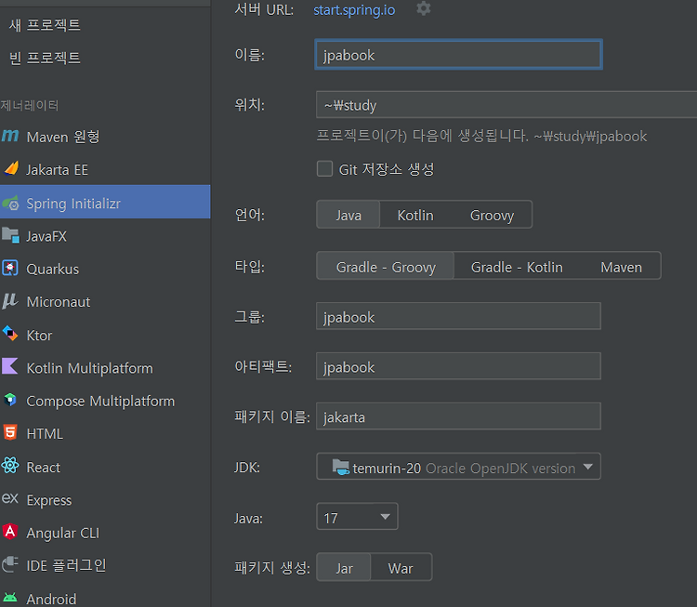Choose Maven build type
This screenshot has width=697, height=607.
click(x=621, y=267)
